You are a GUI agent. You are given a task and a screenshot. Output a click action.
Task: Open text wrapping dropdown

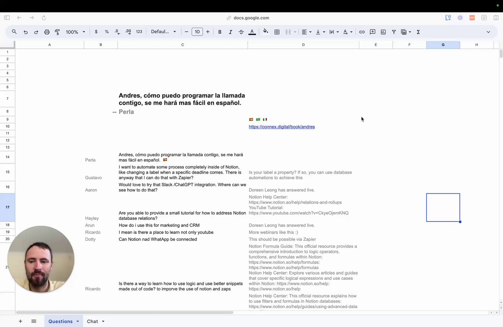[x=334, y=32]
